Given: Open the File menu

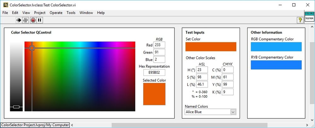Looking at the screenshot, I should point(6,13).
